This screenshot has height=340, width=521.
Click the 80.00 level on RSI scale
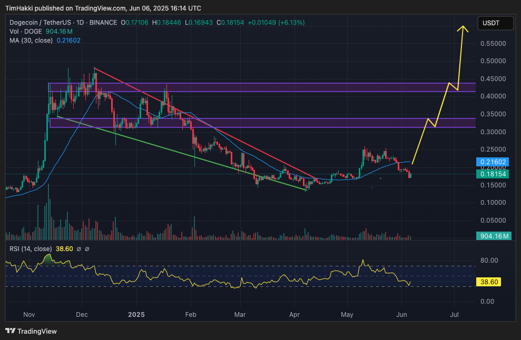coord(490,261)
